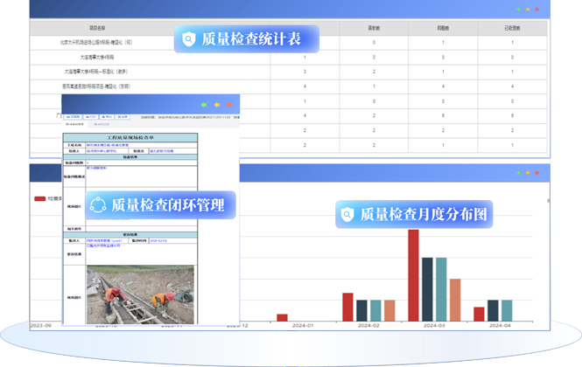Click the green dot on the statistics table window
Image resolution: width=582 pixels, height=367 pixels.
(518, 10)
